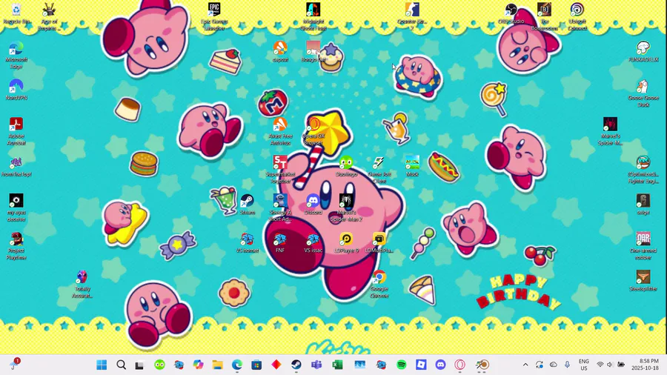Select the Project Playtime desktop icon
The width and height of the screenshot is (667, 375).
point(16,246)
